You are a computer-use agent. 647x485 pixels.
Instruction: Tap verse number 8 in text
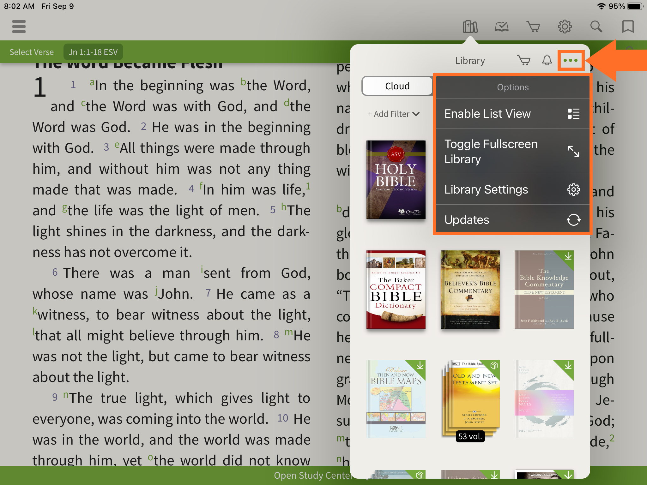tap(276, 335)
